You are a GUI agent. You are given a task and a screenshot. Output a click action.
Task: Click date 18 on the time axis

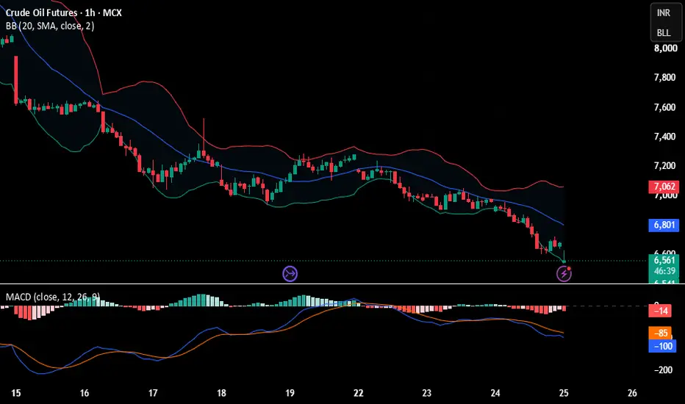tap(221, 393)
